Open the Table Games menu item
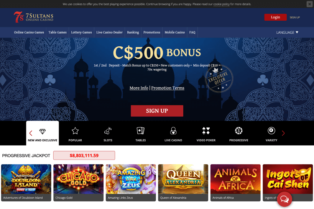This screenshot has width=314, height=209. (x=58, y=33)
